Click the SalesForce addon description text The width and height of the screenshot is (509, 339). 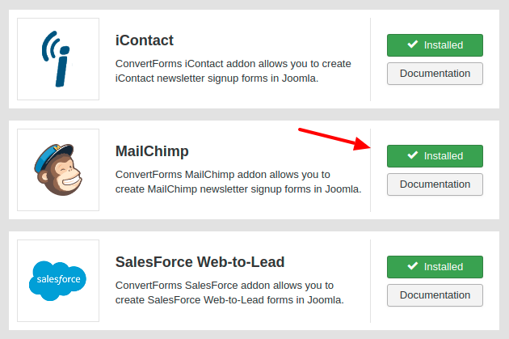[230, 293]
